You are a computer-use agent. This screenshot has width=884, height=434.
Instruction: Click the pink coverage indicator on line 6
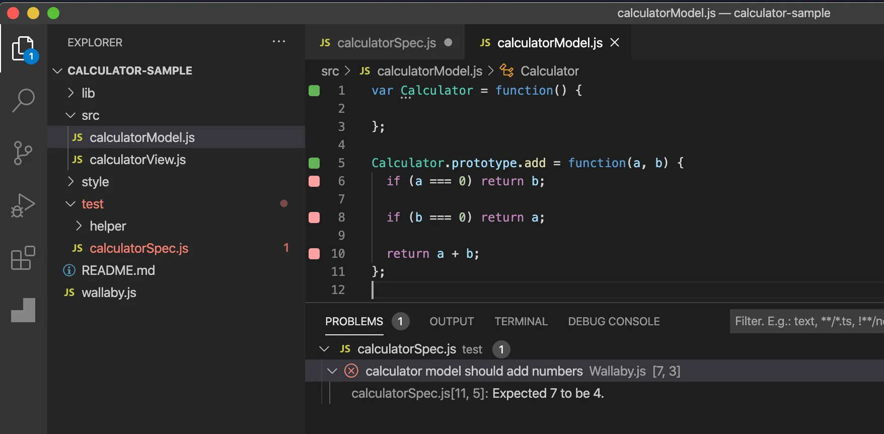(314, 181)
